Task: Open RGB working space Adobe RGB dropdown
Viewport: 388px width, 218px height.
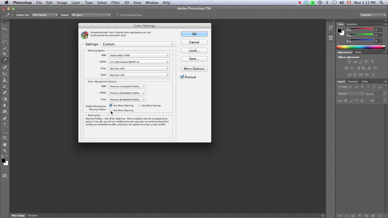Action: click(x=139, y=55)
